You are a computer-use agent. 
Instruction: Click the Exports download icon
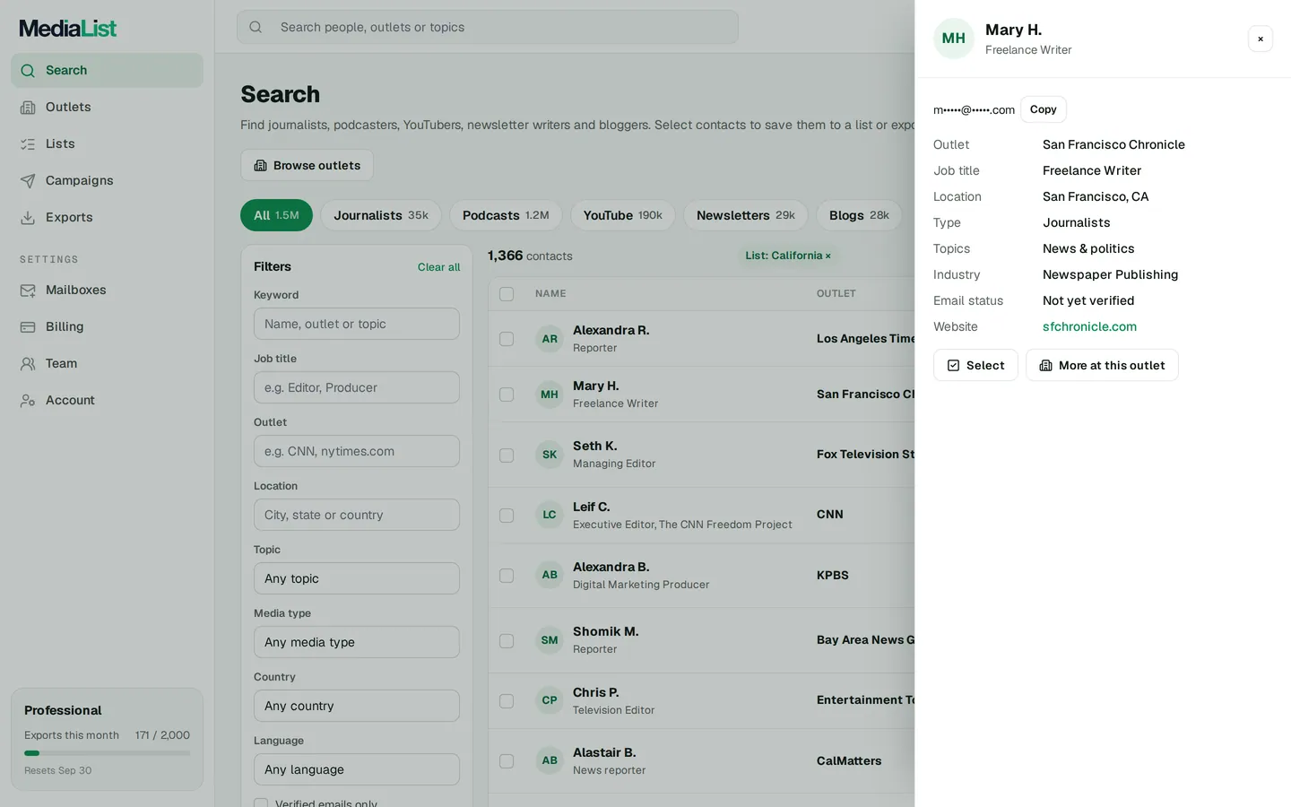coord(28,218)
